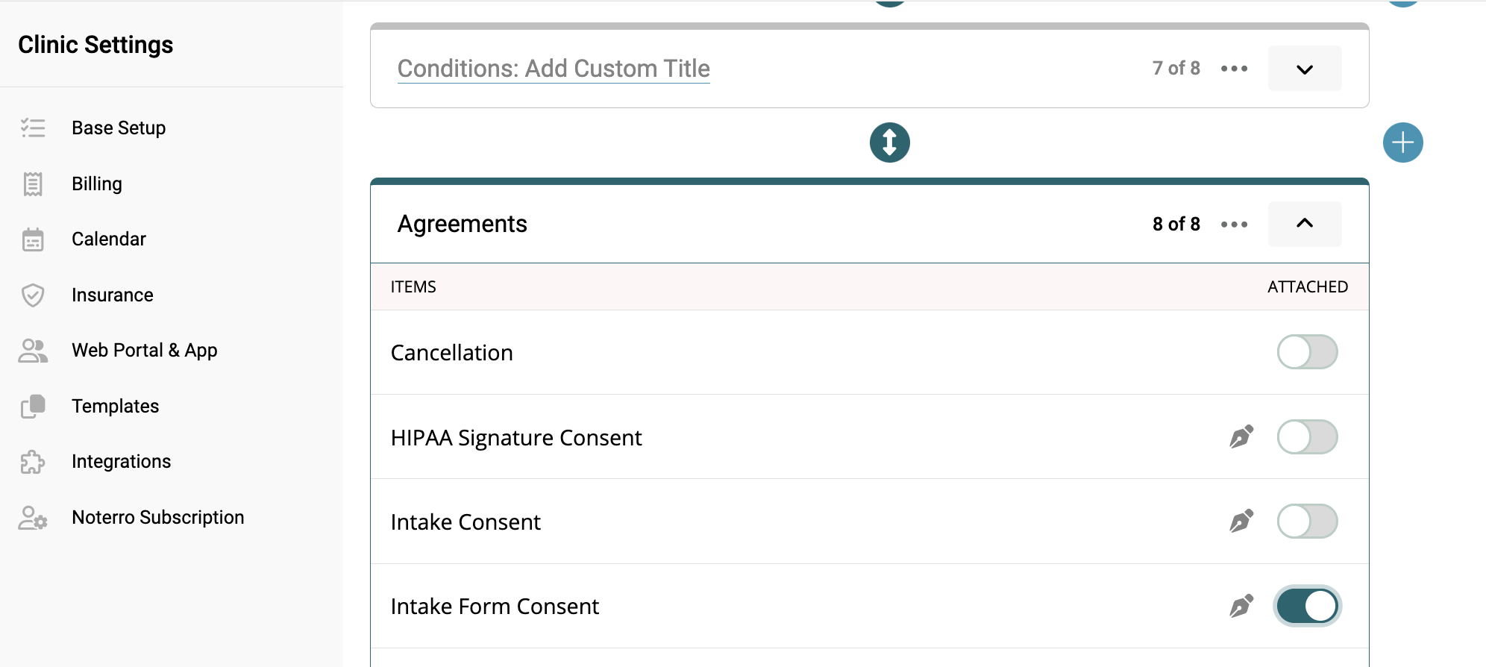Collapse the Agreements section chevron
The width and height of the screenshot is (1486, 667).
pyautogui.click(x=1305, y=224)
